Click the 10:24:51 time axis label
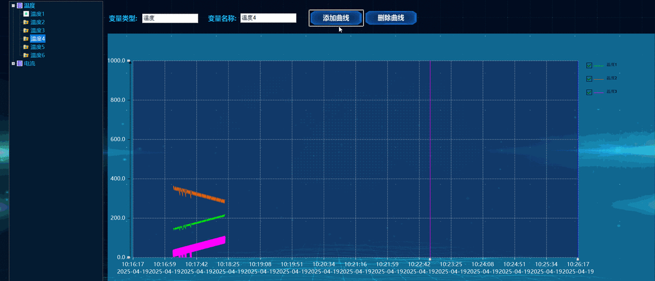 tap(514, 264)
